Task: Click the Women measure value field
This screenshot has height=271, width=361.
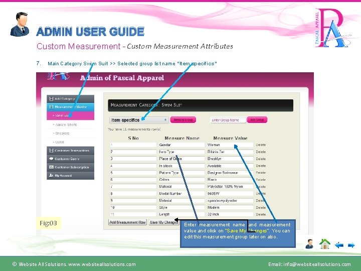Action: tap(230, 145)
